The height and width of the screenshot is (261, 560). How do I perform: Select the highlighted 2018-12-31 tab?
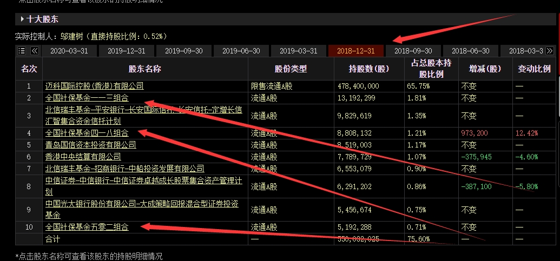tap(355, 51)
